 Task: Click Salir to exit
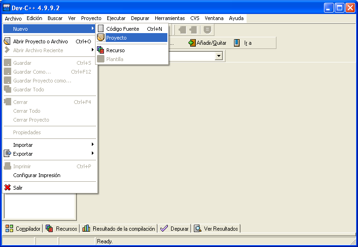[x=49, y=188]
